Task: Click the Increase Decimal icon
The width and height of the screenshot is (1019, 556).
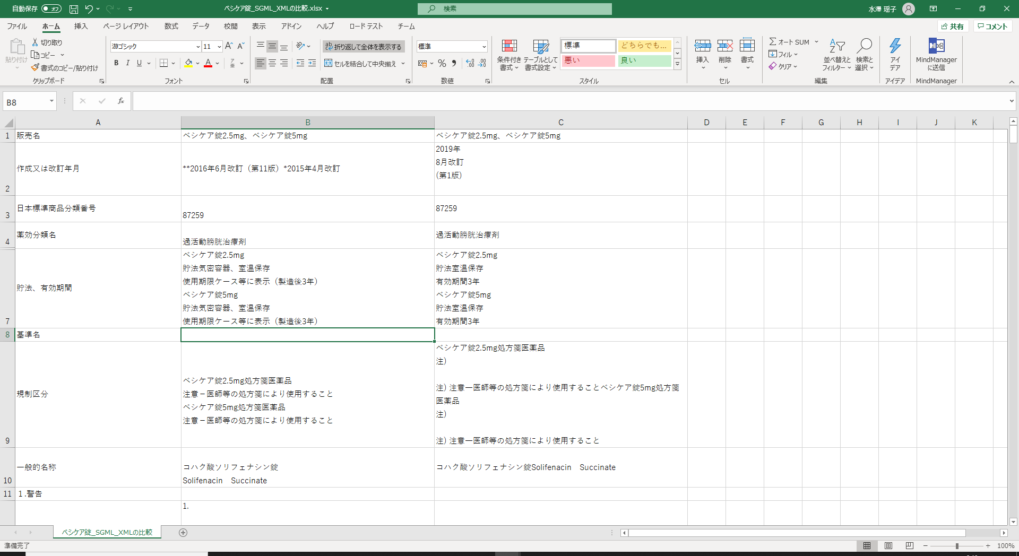Action: click(x=470, y=63)
